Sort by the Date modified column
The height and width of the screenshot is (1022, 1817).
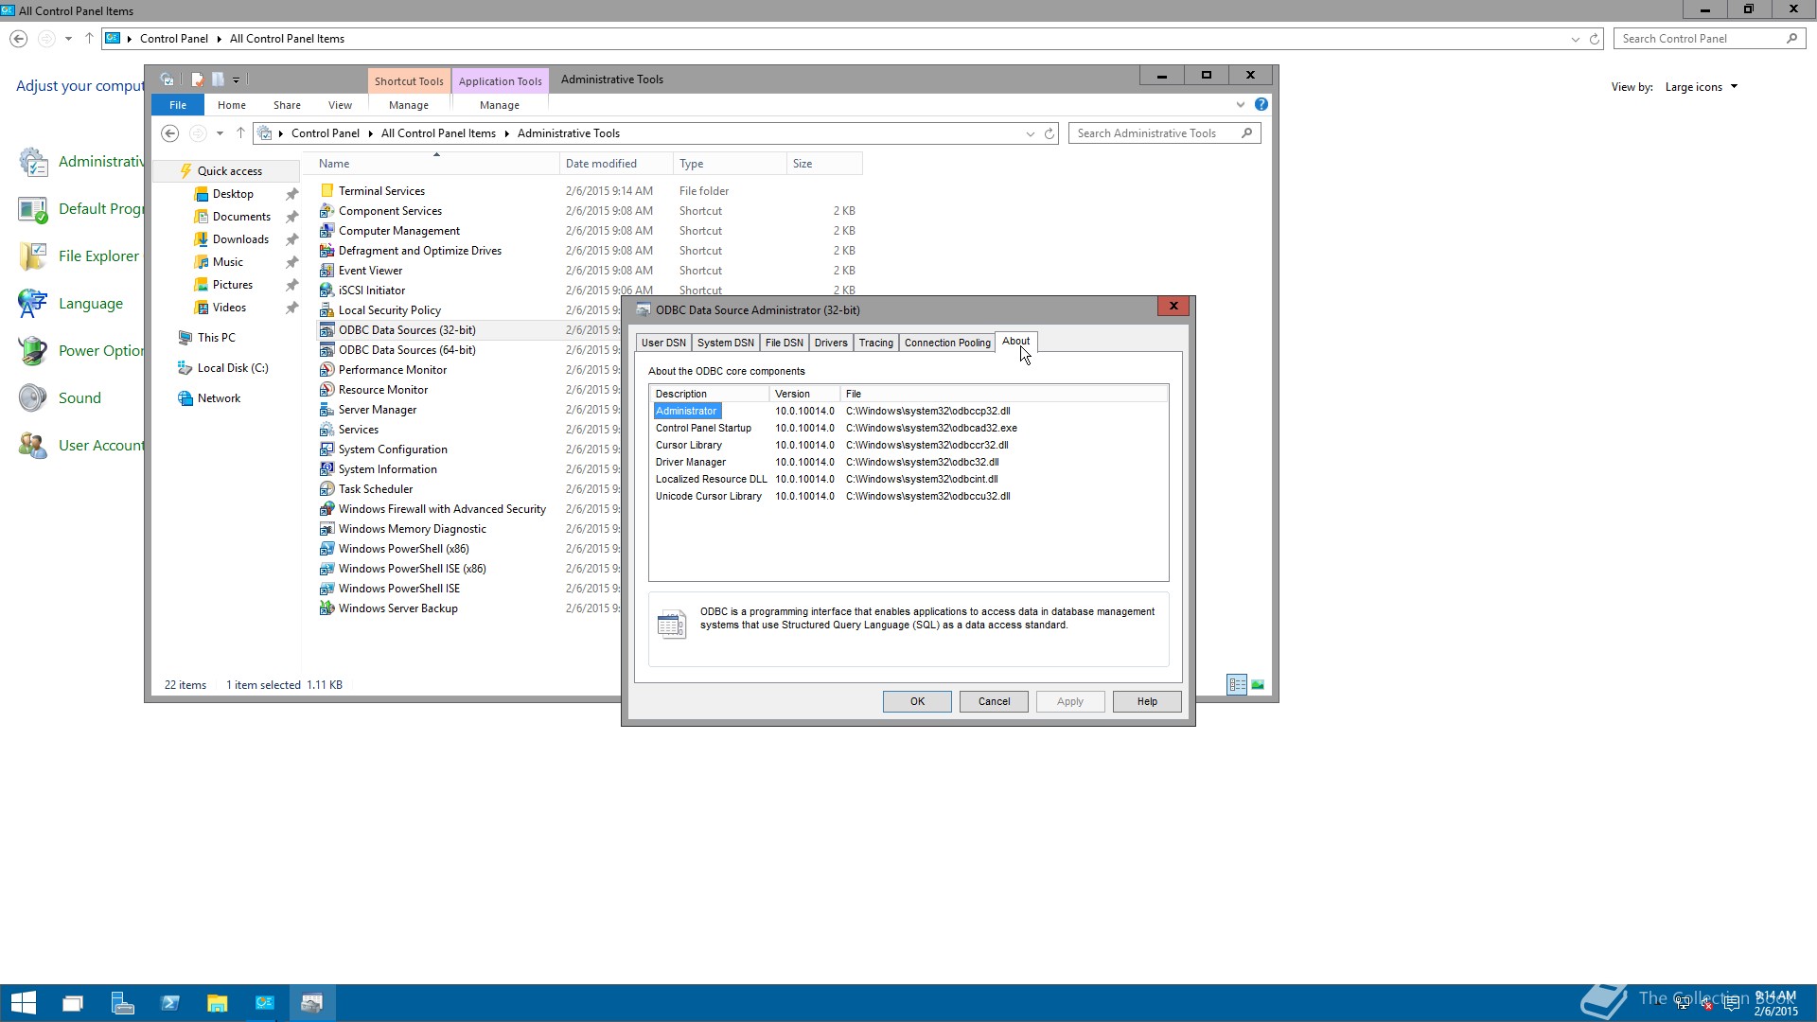[x=615, y=164]
